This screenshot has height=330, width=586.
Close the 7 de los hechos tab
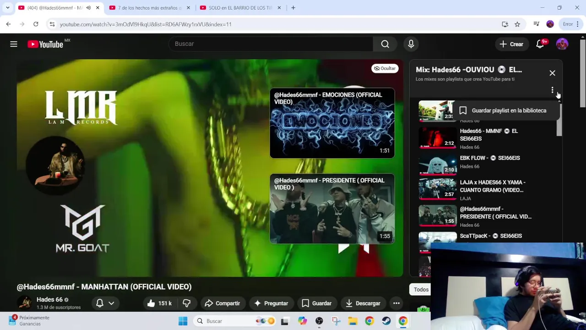[188, 8]
